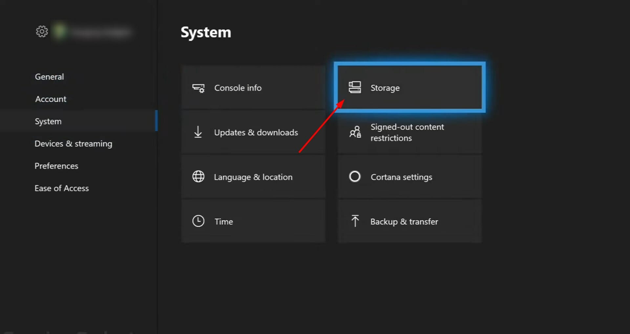Click the Updates & downloads arrow icon
The height and width of the screenshot is (334, 630).
[198, 132]
